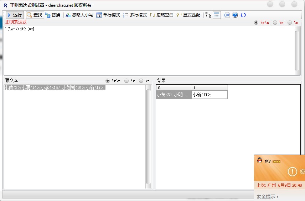305x201 pixels.
Task: Click the blue circle icon in toolbar
Action: tap(243, 15)
